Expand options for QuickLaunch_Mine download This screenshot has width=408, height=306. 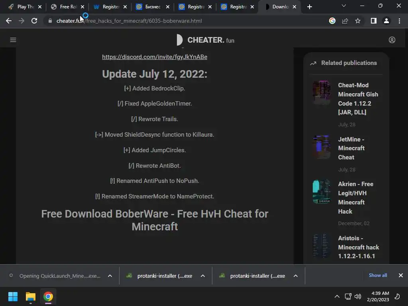[x=110, y=276]
